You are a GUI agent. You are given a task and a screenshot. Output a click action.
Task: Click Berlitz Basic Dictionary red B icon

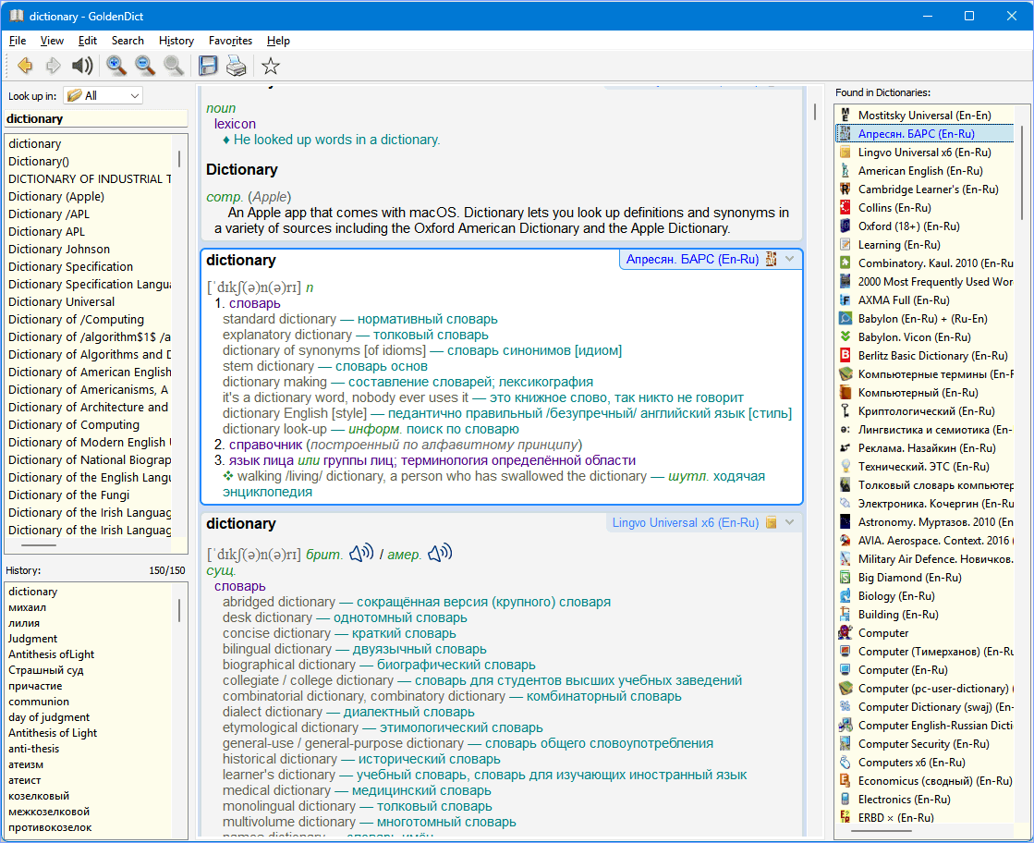pos(845,355)
